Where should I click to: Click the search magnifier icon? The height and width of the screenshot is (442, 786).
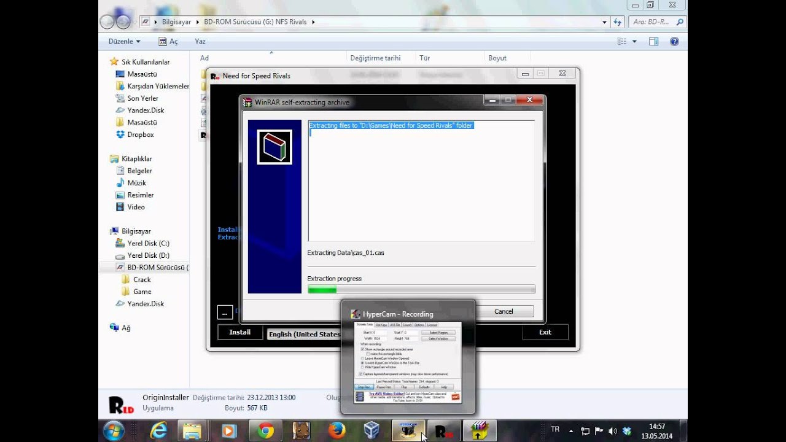coord(679,21)
